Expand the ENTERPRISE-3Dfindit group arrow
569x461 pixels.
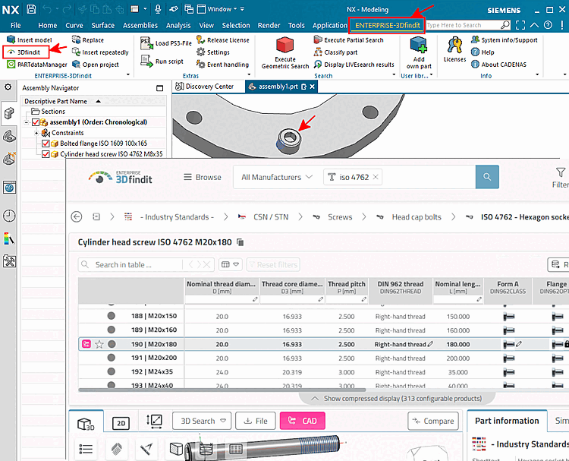point(128,75)
